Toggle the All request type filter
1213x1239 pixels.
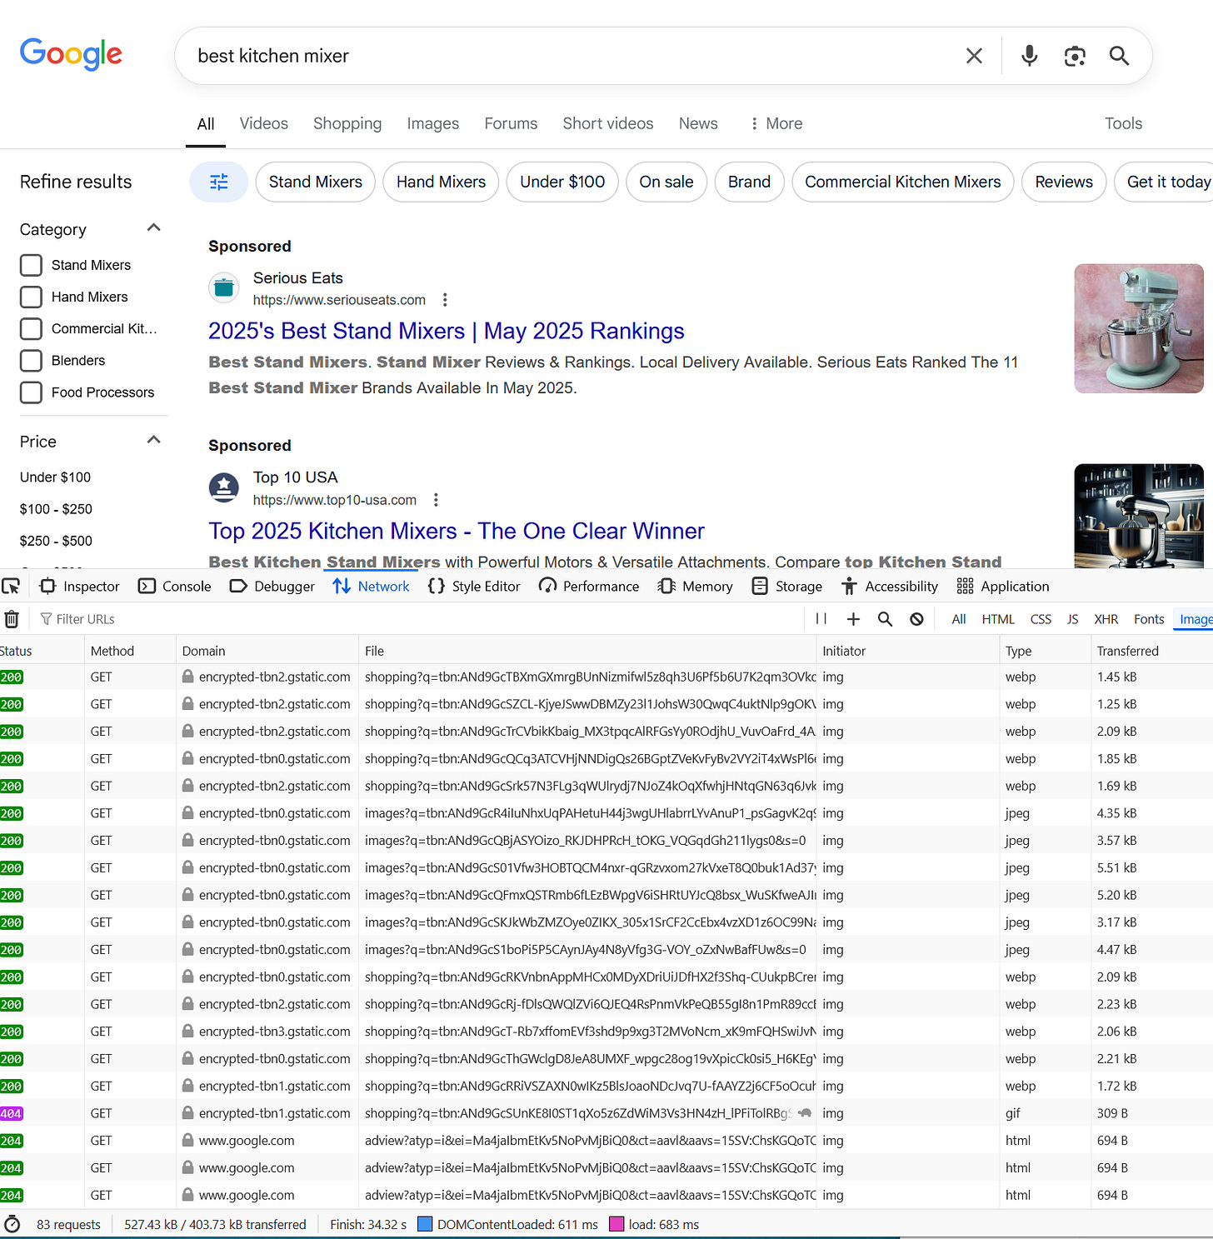point(959,619)
